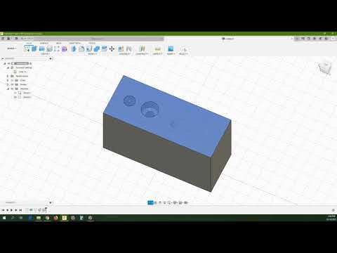This screenshot has width=337, height=253.
Task: Select the Revolve tool in Create group
Action: pyautogui.click(x=41, y=48)
